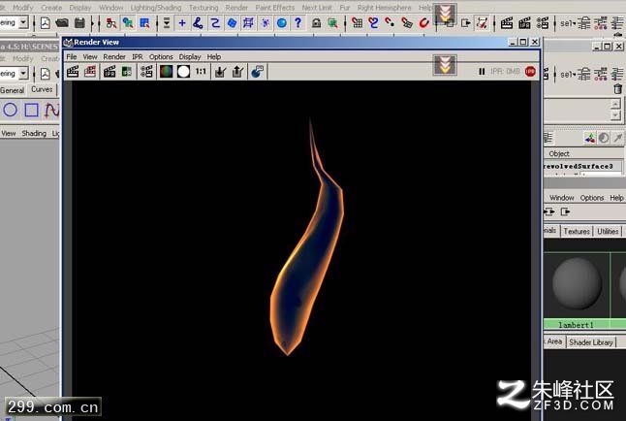
Task: Open Render Globals from Render View toolbar
Action: (146, 72)
